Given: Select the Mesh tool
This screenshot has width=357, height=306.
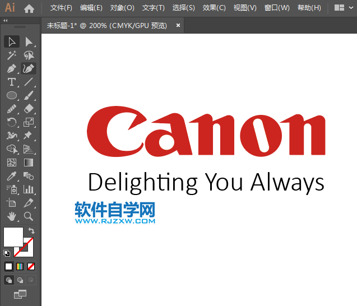Looking at the screenshot, I should pyautogui.click(x=12, y=163).
